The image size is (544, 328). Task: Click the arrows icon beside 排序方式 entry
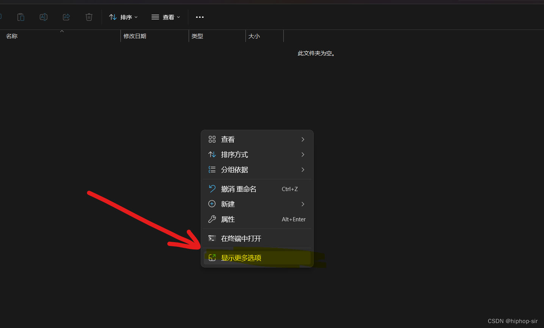(x=212, y=154)
